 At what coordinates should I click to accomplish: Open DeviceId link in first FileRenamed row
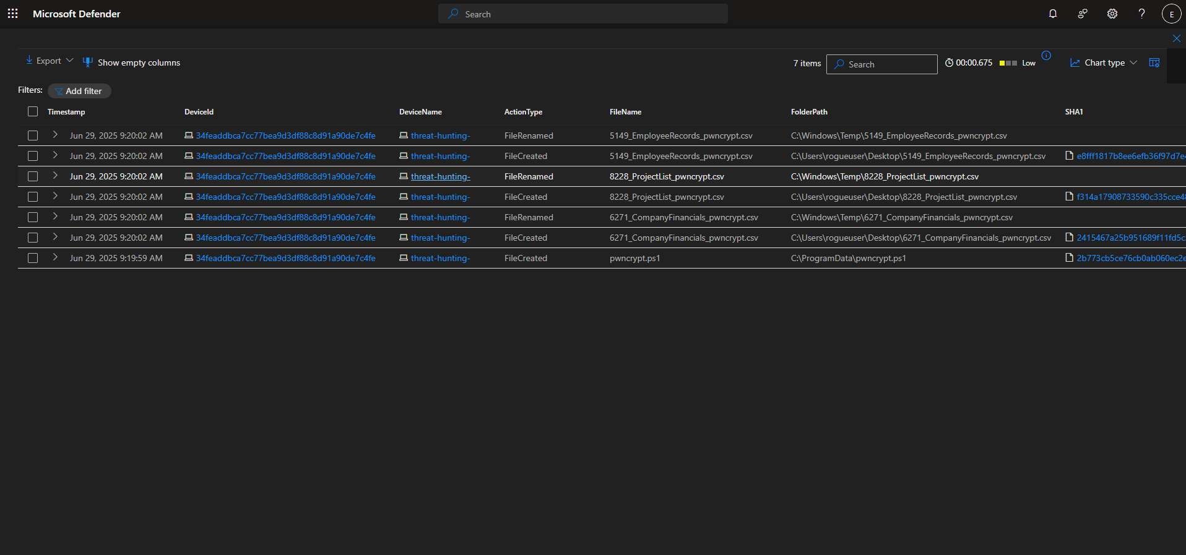[286, 136]
